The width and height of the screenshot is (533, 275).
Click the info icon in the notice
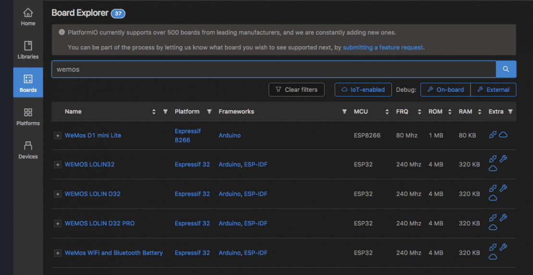[61, 32]
